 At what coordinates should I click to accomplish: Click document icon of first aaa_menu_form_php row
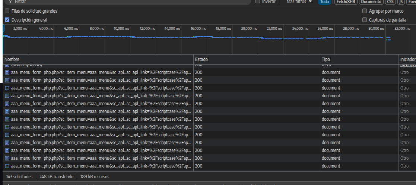click(7, 72)
